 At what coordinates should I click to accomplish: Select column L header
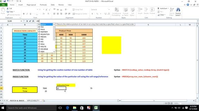click(180, 25)
